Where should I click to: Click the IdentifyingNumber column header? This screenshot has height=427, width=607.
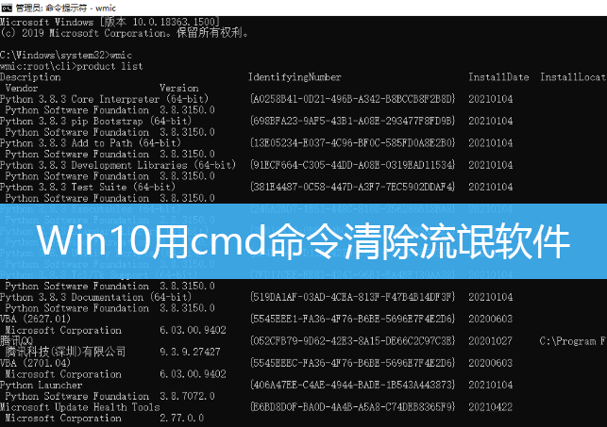295,76
